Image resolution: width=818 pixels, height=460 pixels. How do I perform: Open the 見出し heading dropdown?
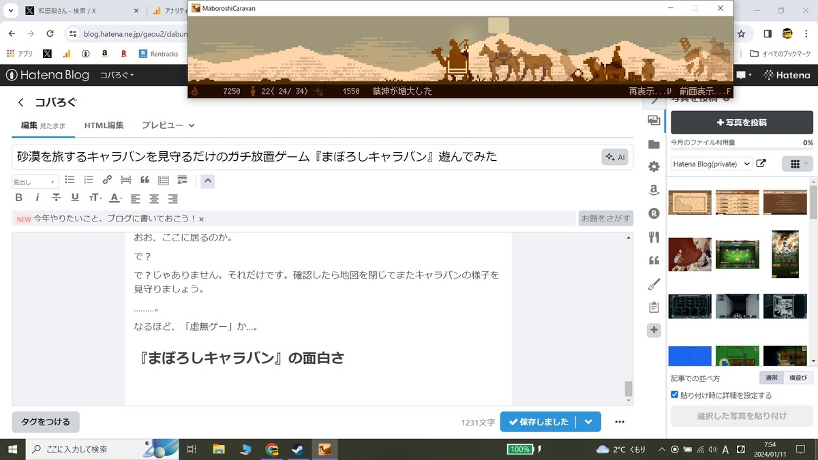pos(35,182)
